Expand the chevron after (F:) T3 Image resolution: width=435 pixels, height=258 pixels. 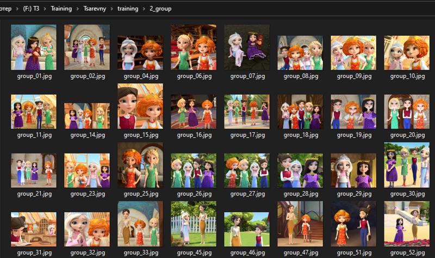[45, 9]
